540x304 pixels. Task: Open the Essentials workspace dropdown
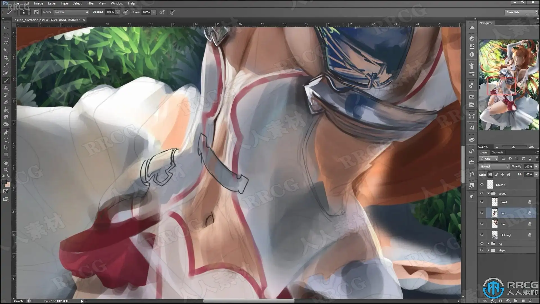(521, 12)
